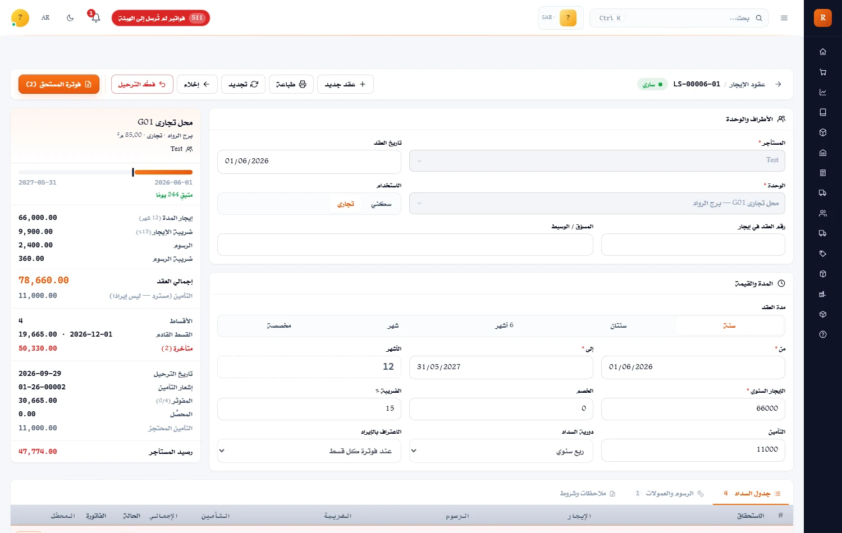
Task: Select تجاري usage option
Action: [346, 204]
